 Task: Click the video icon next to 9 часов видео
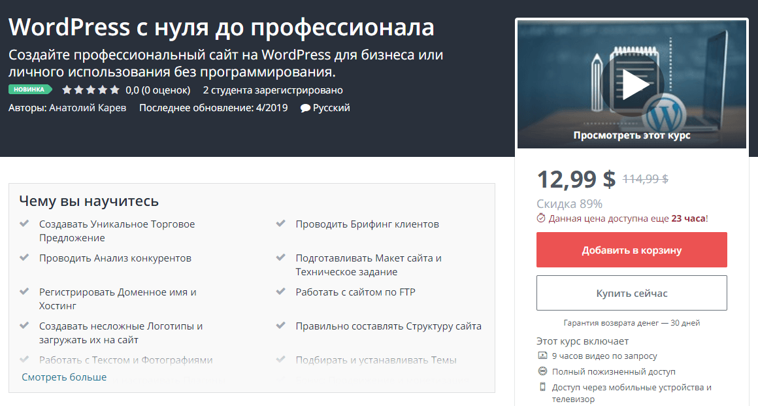point(542,356)
